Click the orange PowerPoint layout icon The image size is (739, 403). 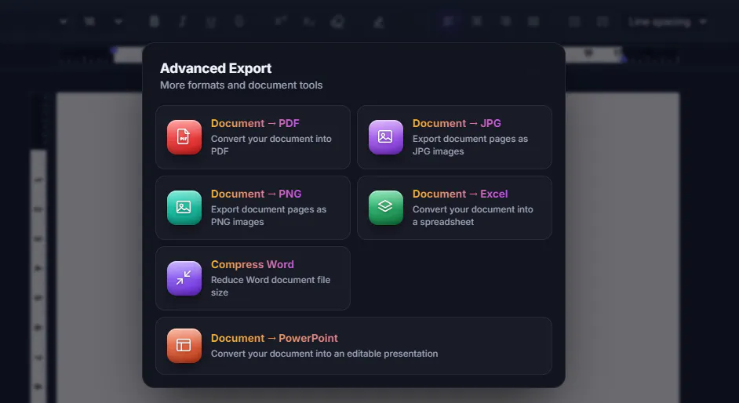click(x=184, y=346)
